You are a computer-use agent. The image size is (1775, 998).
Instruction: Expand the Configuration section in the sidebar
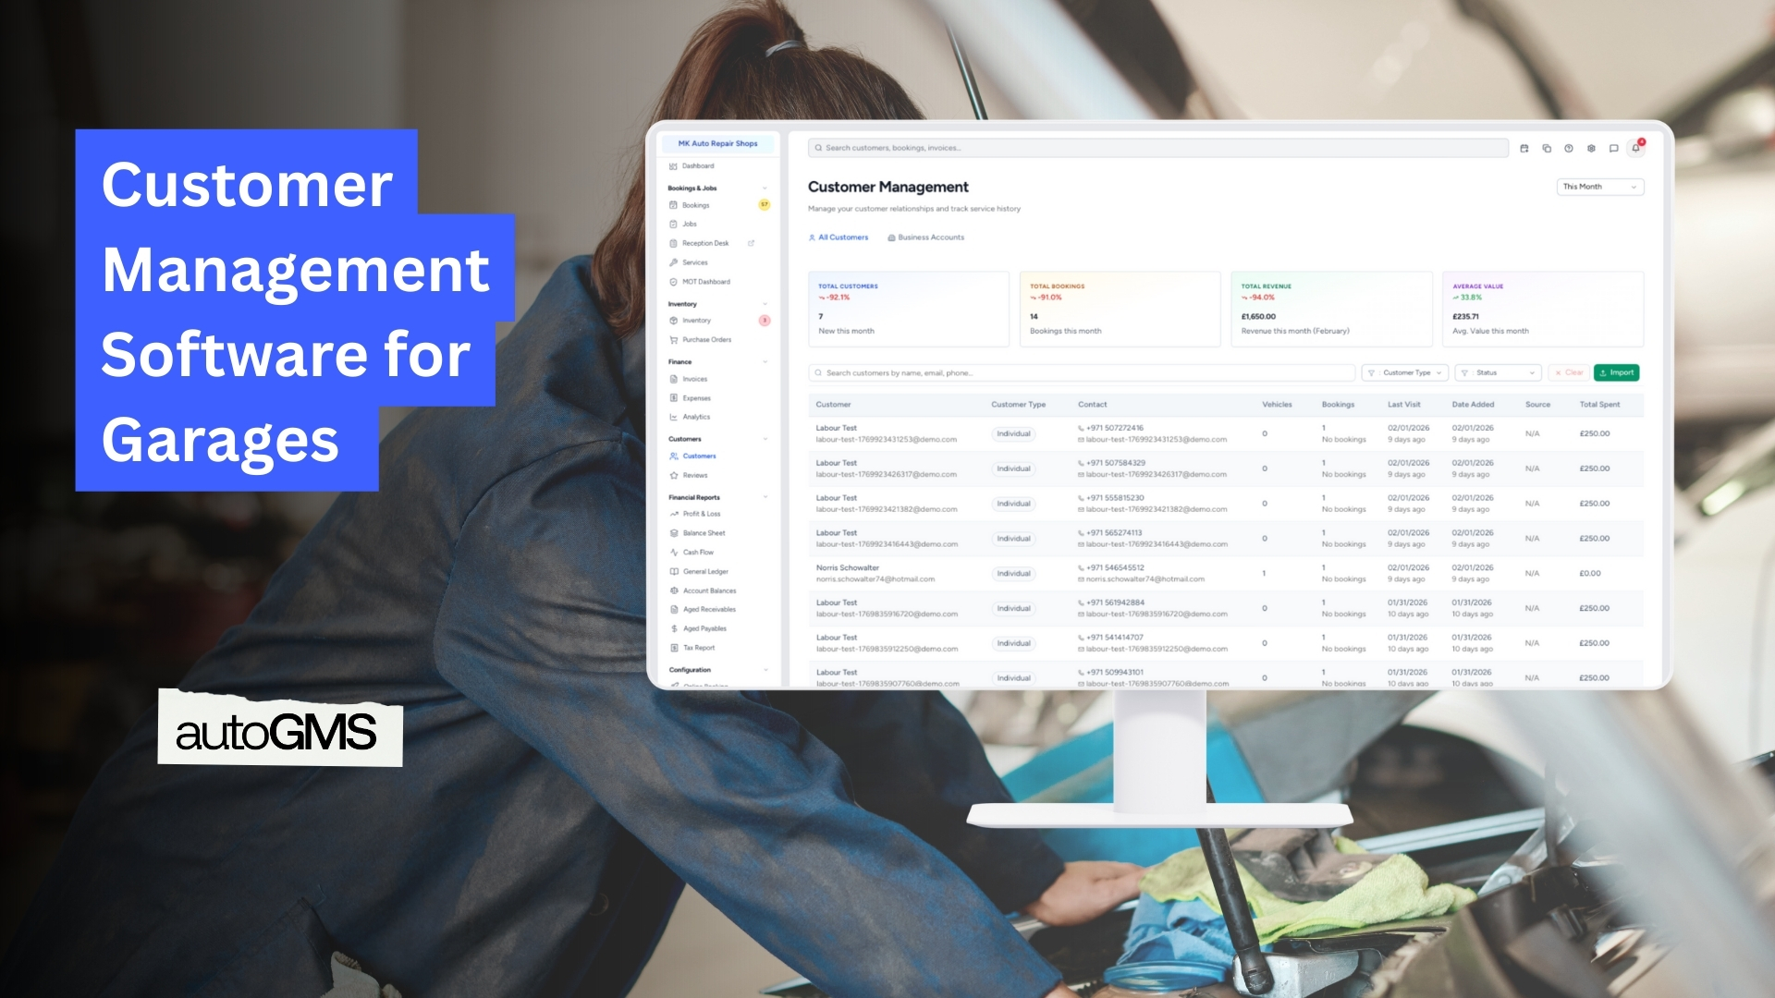click(x=765, y=669)
